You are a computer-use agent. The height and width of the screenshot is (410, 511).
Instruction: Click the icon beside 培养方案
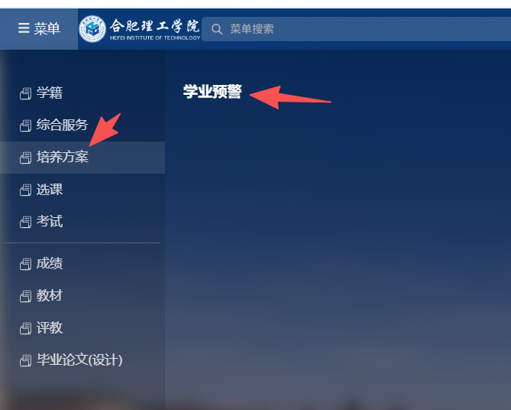pos(26,158)
